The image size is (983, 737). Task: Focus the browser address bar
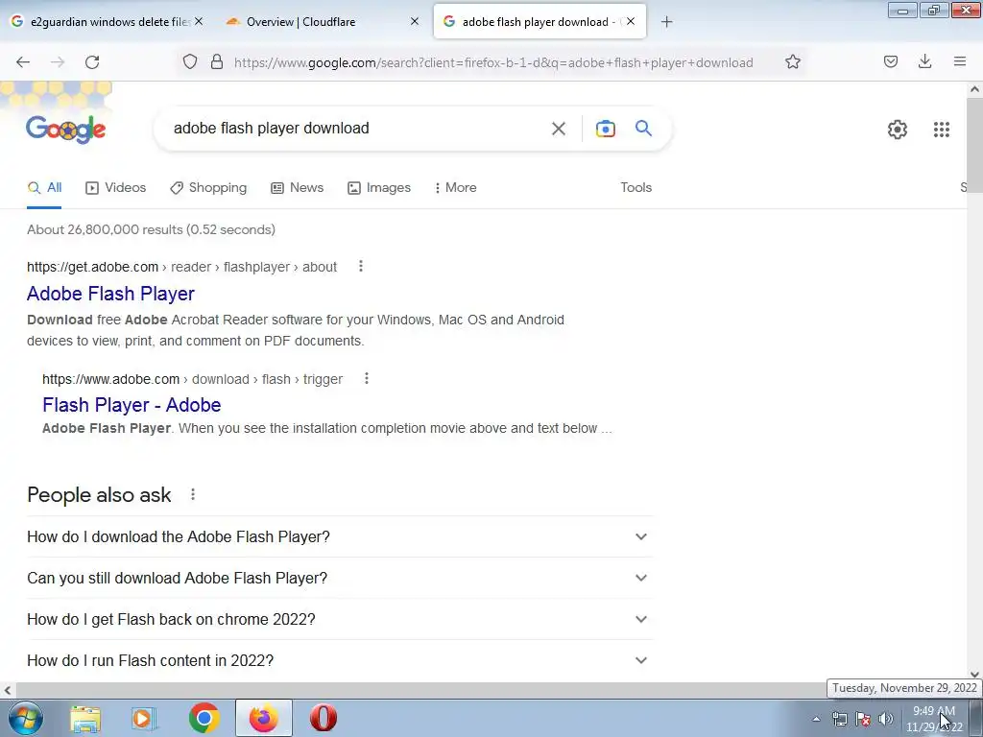493,62
